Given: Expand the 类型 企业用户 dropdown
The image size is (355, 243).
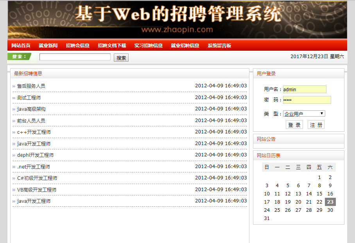Looking at the screenshot, I should coord(304,114).
